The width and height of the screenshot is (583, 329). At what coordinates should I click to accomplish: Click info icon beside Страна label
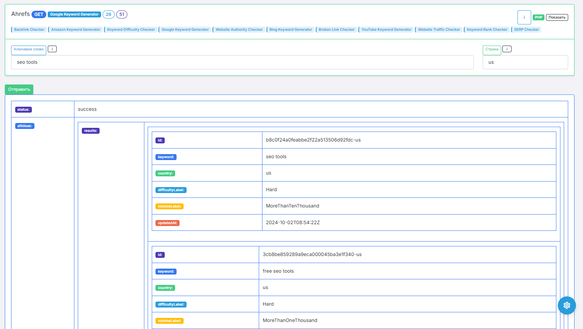[x=507, y=49]
